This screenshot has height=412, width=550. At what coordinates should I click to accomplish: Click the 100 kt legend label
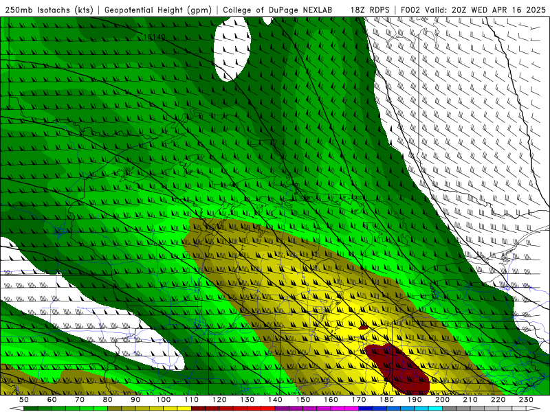click(164, 400)
